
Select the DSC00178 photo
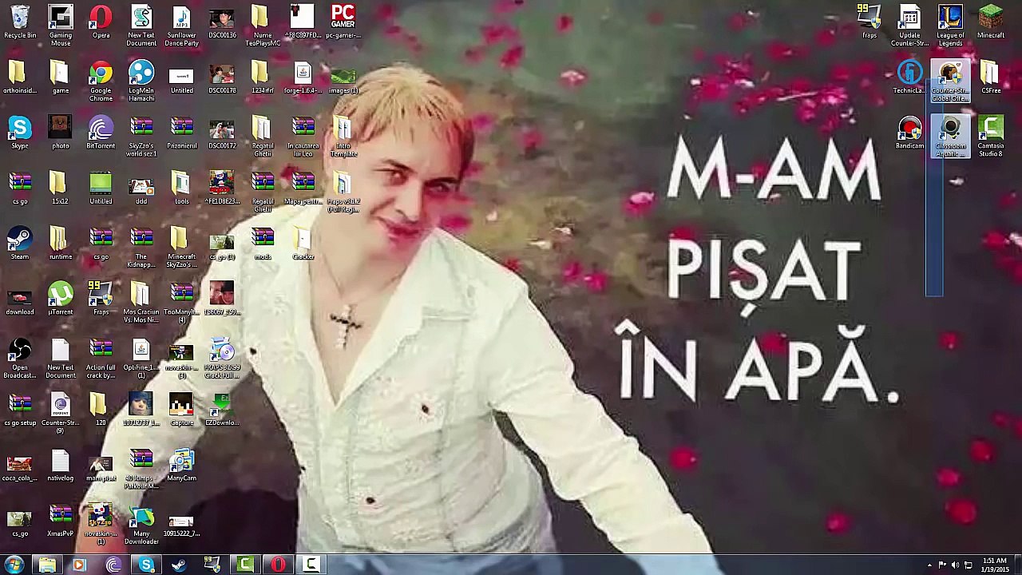click(222, 78)
